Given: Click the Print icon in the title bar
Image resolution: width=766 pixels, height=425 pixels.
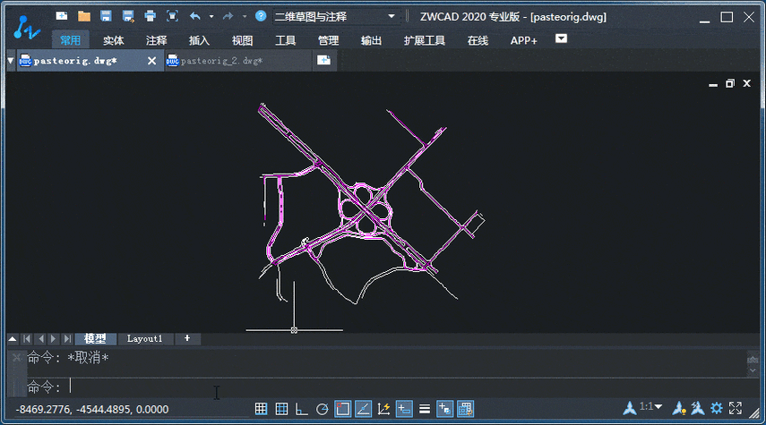Looking at the screenshot, I should (x=150, y=16).
